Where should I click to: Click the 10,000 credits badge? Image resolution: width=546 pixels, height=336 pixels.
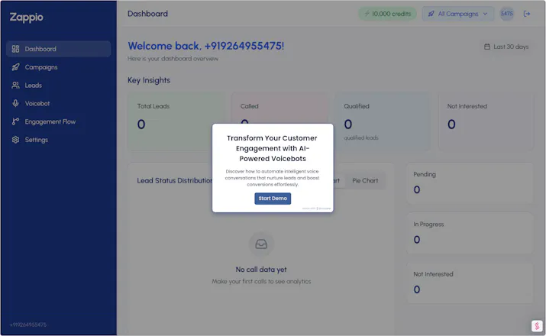pos(388,14)
